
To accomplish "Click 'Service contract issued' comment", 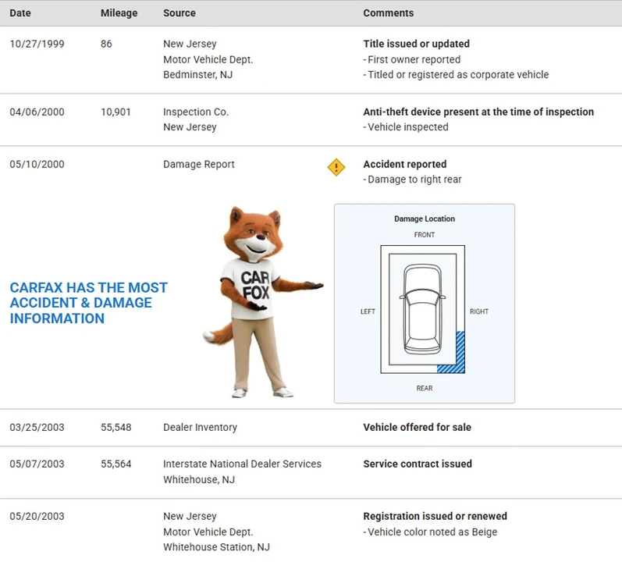I will click(x=418, y=464).
